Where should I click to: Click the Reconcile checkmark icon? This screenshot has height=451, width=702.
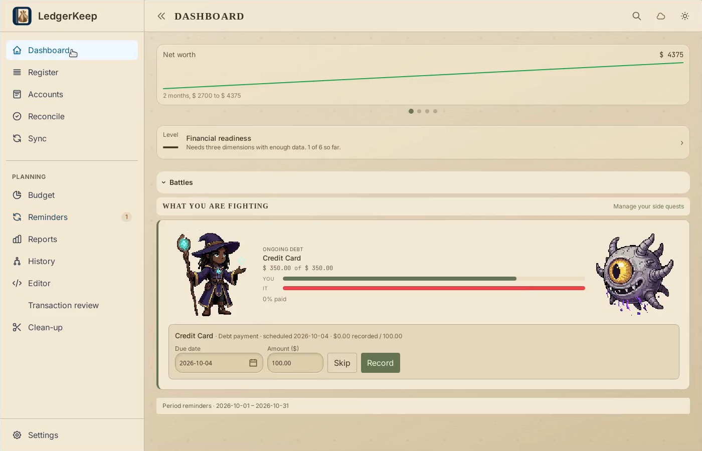(17, 116)
